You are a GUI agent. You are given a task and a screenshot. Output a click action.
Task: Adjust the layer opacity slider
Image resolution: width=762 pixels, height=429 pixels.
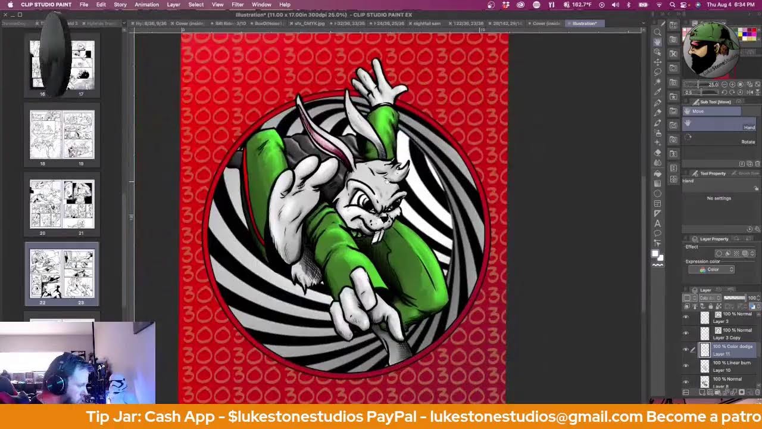(x=734, y=298)
